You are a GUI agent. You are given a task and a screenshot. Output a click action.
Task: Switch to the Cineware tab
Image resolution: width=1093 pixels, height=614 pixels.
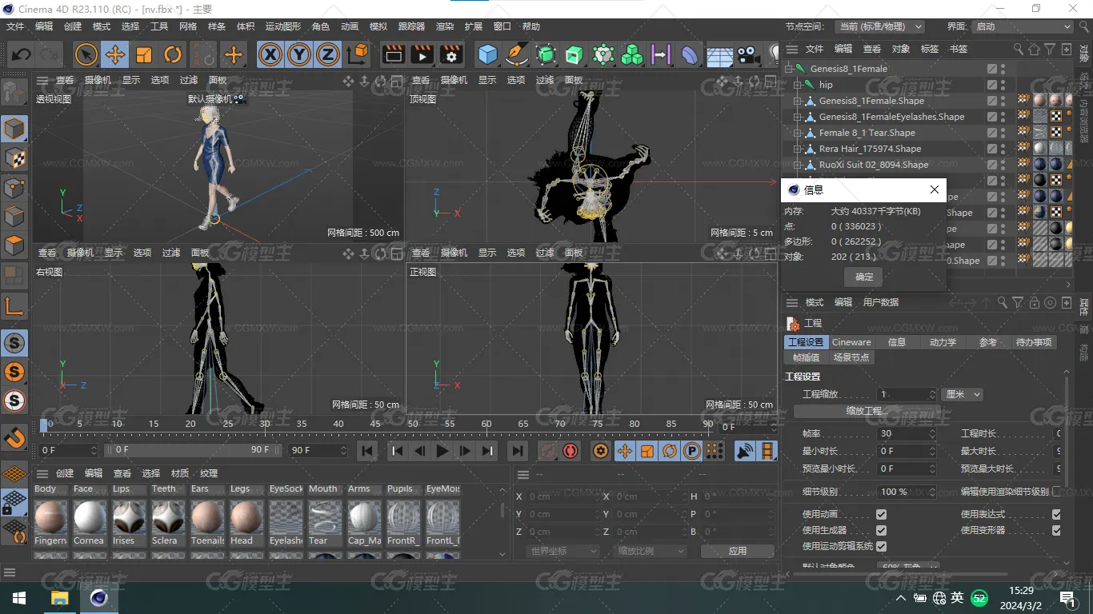[851, 342]
